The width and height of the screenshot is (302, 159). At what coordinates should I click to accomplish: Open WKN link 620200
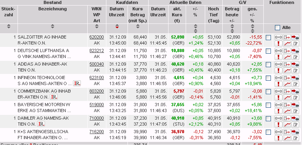(x=96, y=37)
